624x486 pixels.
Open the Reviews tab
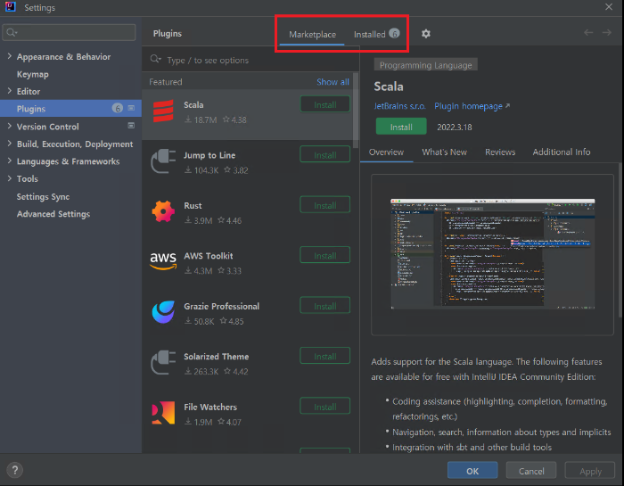click(500, 152)
